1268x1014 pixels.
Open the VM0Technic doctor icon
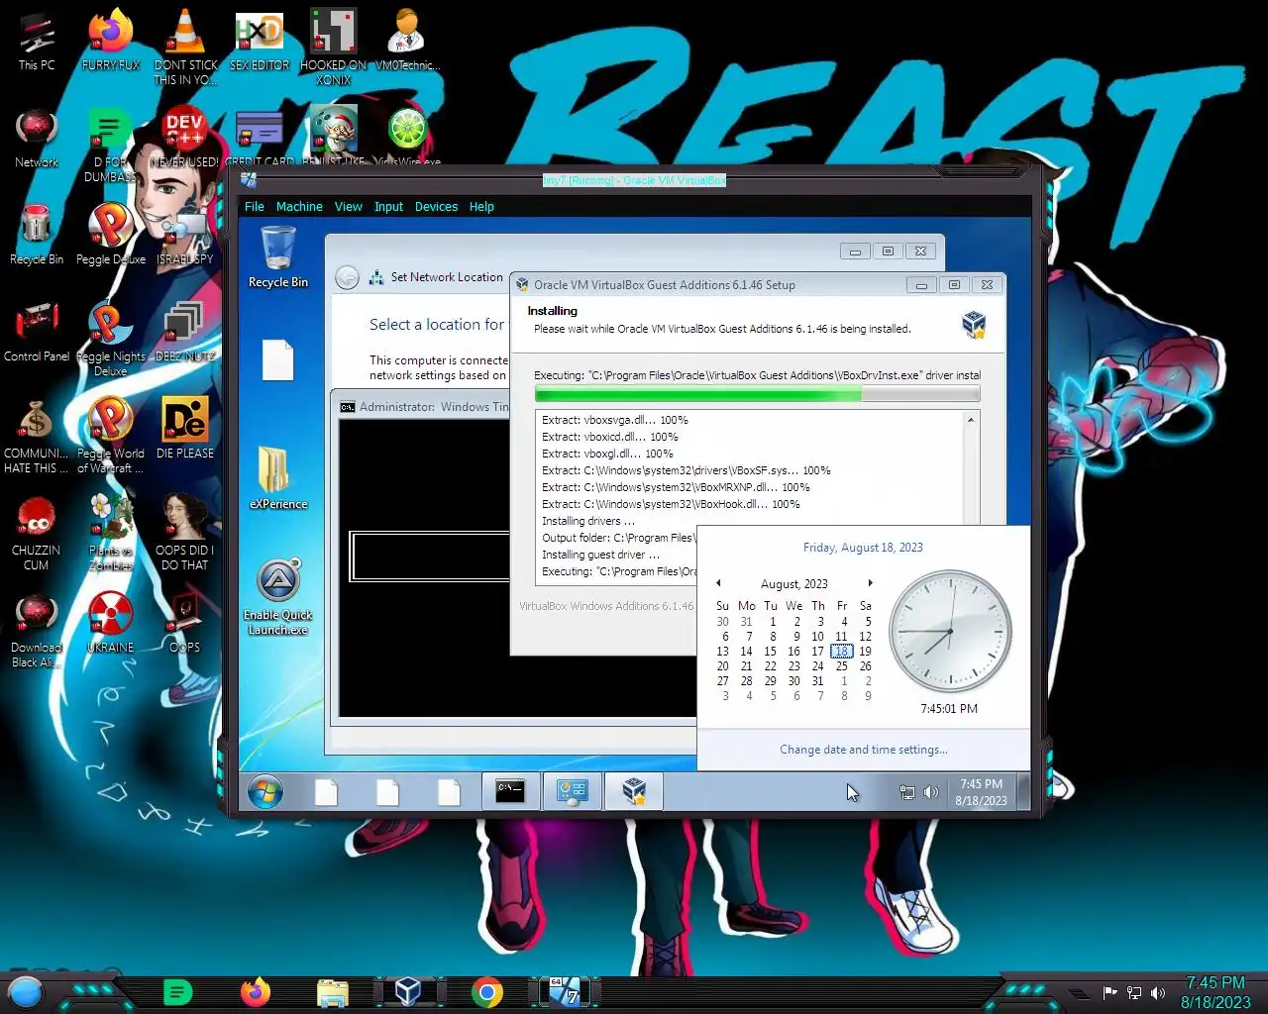coord(407,42)
